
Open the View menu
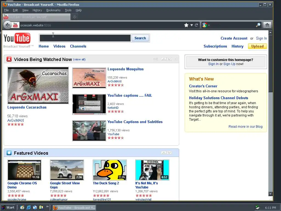(25, 10)
